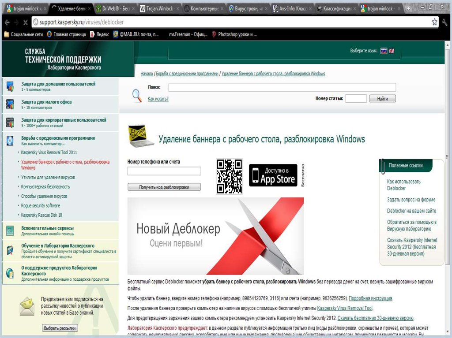The width and height of the screenshot is (452, 338).
Task: Click the newsletter envelope icon
Action: pos(27,306)
